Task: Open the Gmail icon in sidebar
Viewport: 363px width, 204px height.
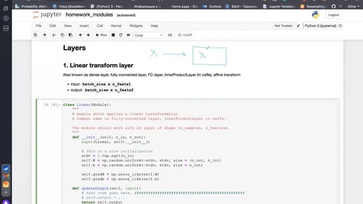Action: pyautogui.click(x=6, y=176)
